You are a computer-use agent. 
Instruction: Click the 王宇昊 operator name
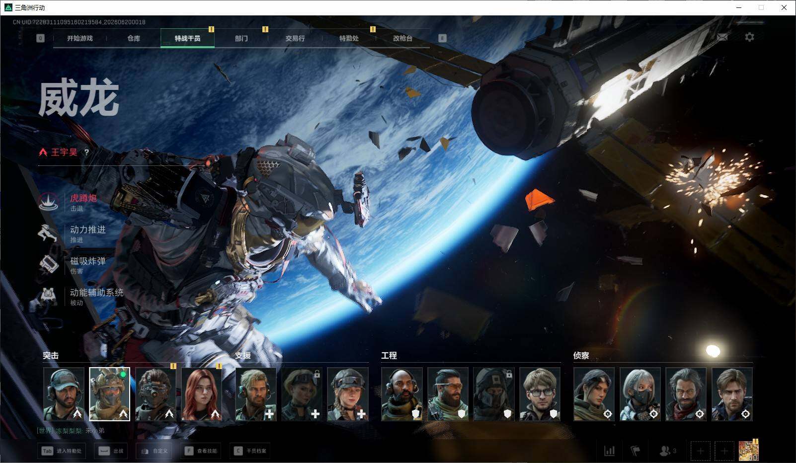tap(64, 153)
